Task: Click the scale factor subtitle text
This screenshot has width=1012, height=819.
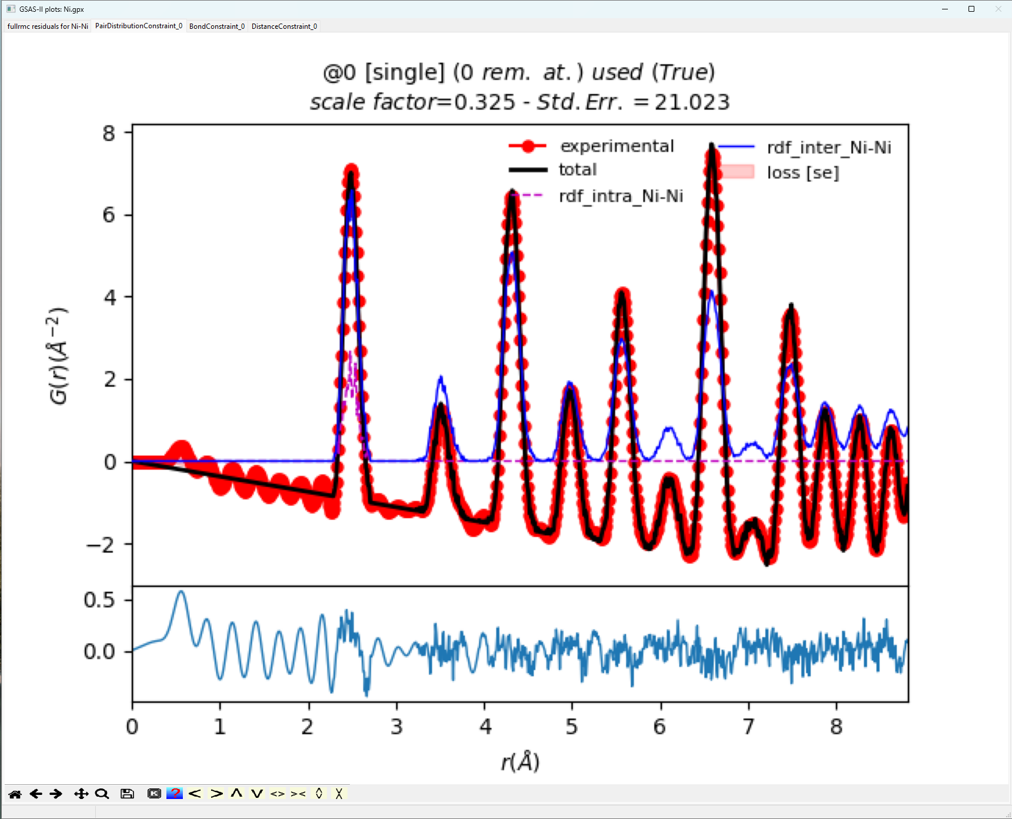Action: pos(520,102)
